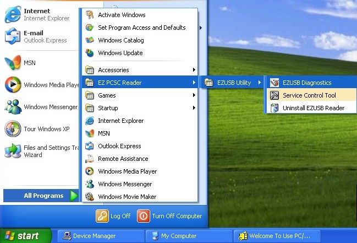Launch Service Control Tool
Viewport: 357px width, 243px height.
[x=312, y=95]
